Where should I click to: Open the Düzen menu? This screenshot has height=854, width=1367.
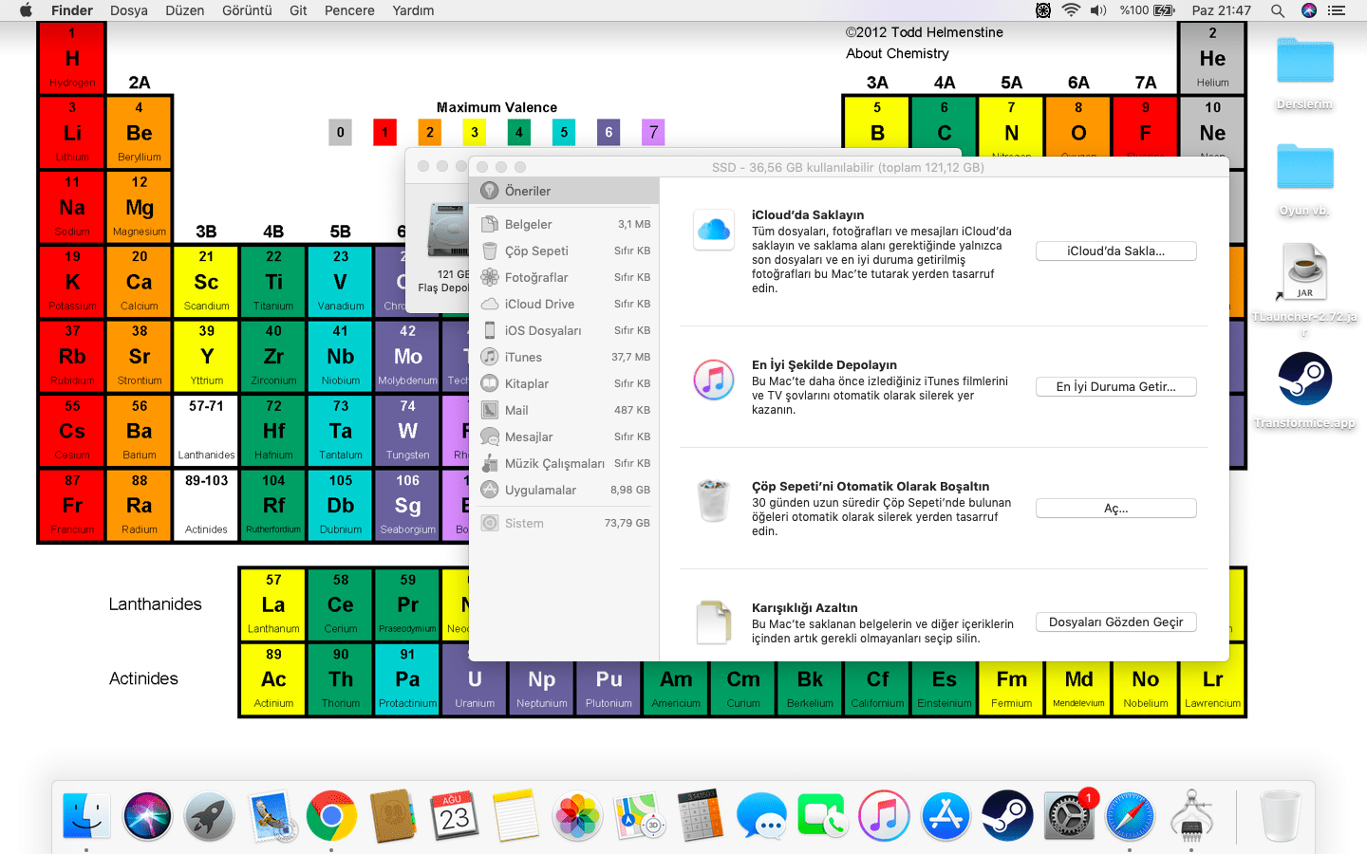click(x=185, y=10)
